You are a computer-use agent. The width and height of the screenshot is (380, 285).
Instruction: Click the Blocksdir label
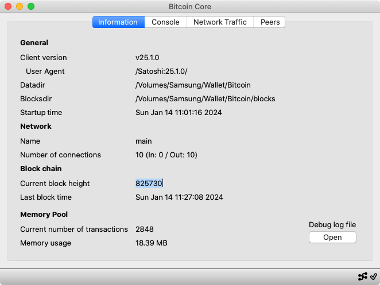(36, 99)
